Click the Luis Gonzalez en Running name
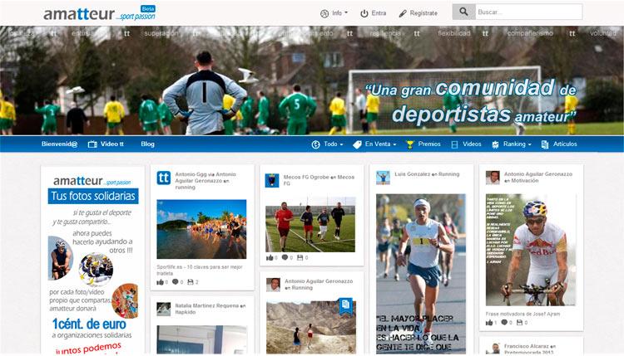 pyautogui.click(x=427, y=174)
